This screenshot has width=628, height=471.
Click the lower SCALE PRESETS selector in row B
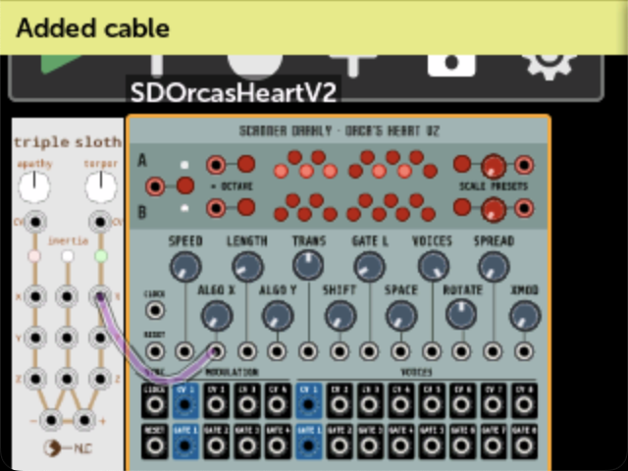[x=493, y=208]
